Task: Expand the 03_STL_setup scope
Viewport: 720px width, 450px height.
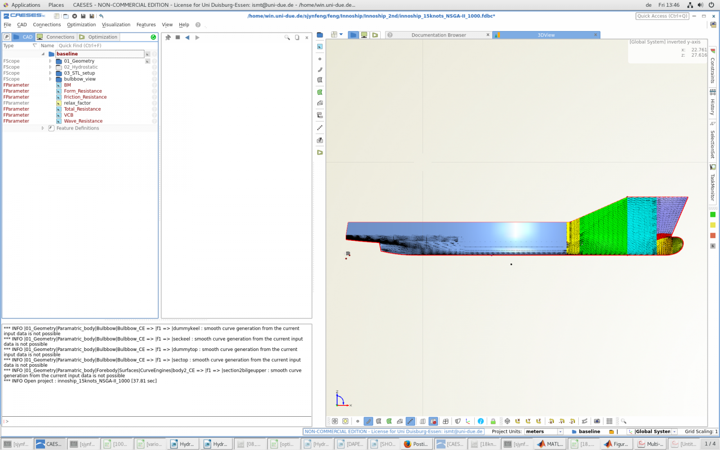Action: click(50, 73)
